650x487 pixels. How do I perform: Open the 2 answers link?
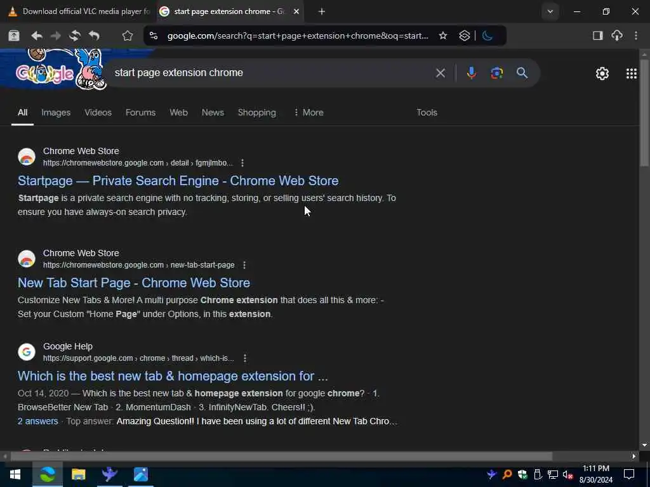[x=37, y=421]
